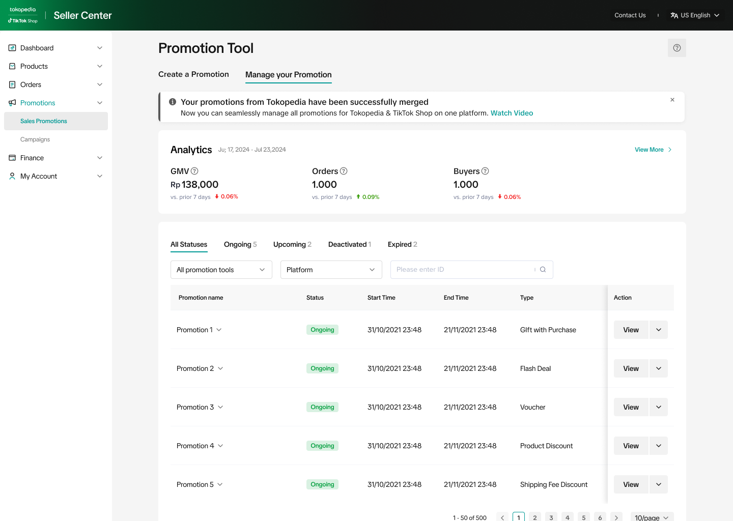733x521 pixels.
Task: Open Campaigns in the sidebar
Action: point(35,139)
